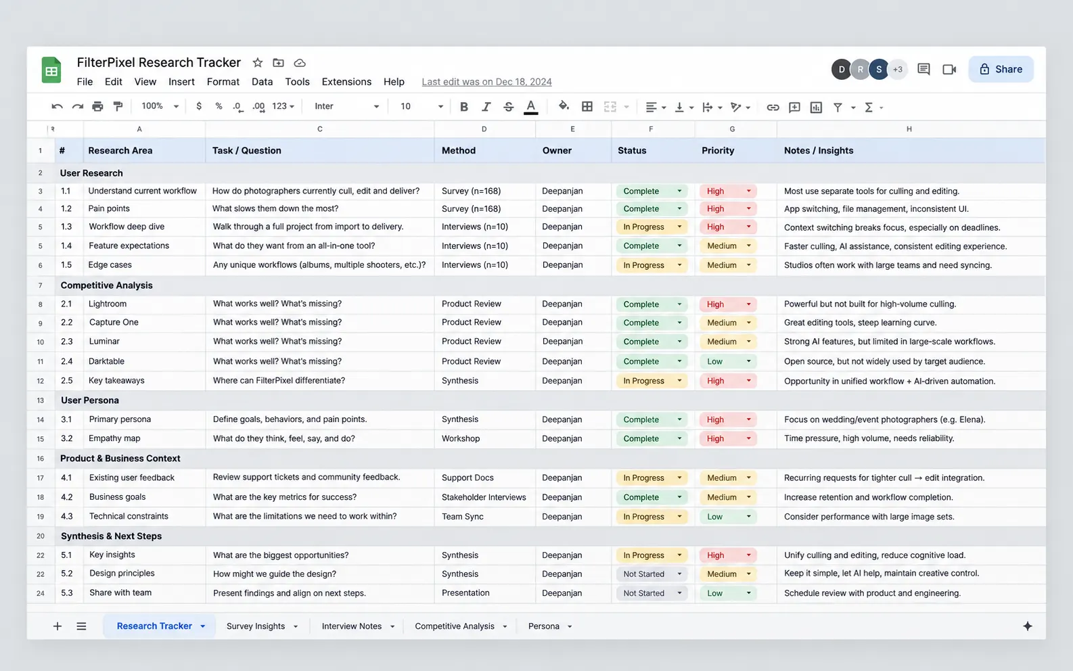Toggle italic formatting
Viewport: 1073px width, 671px height.
(x=486, y=106)
